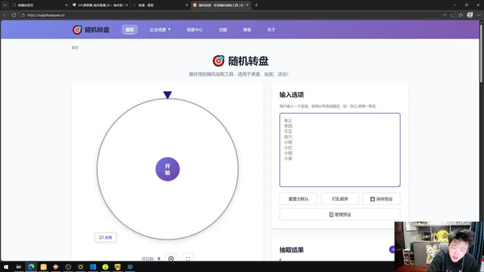Image resolution: width=484 pixels, height=272 pixels.
Task: Open the wheel settings gear icon
Action: pos(171,258)
